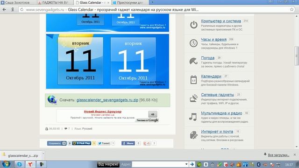Switch to the Пристосунки для tab
Viewport: 299px width, 168px height.
coord(130,2)
